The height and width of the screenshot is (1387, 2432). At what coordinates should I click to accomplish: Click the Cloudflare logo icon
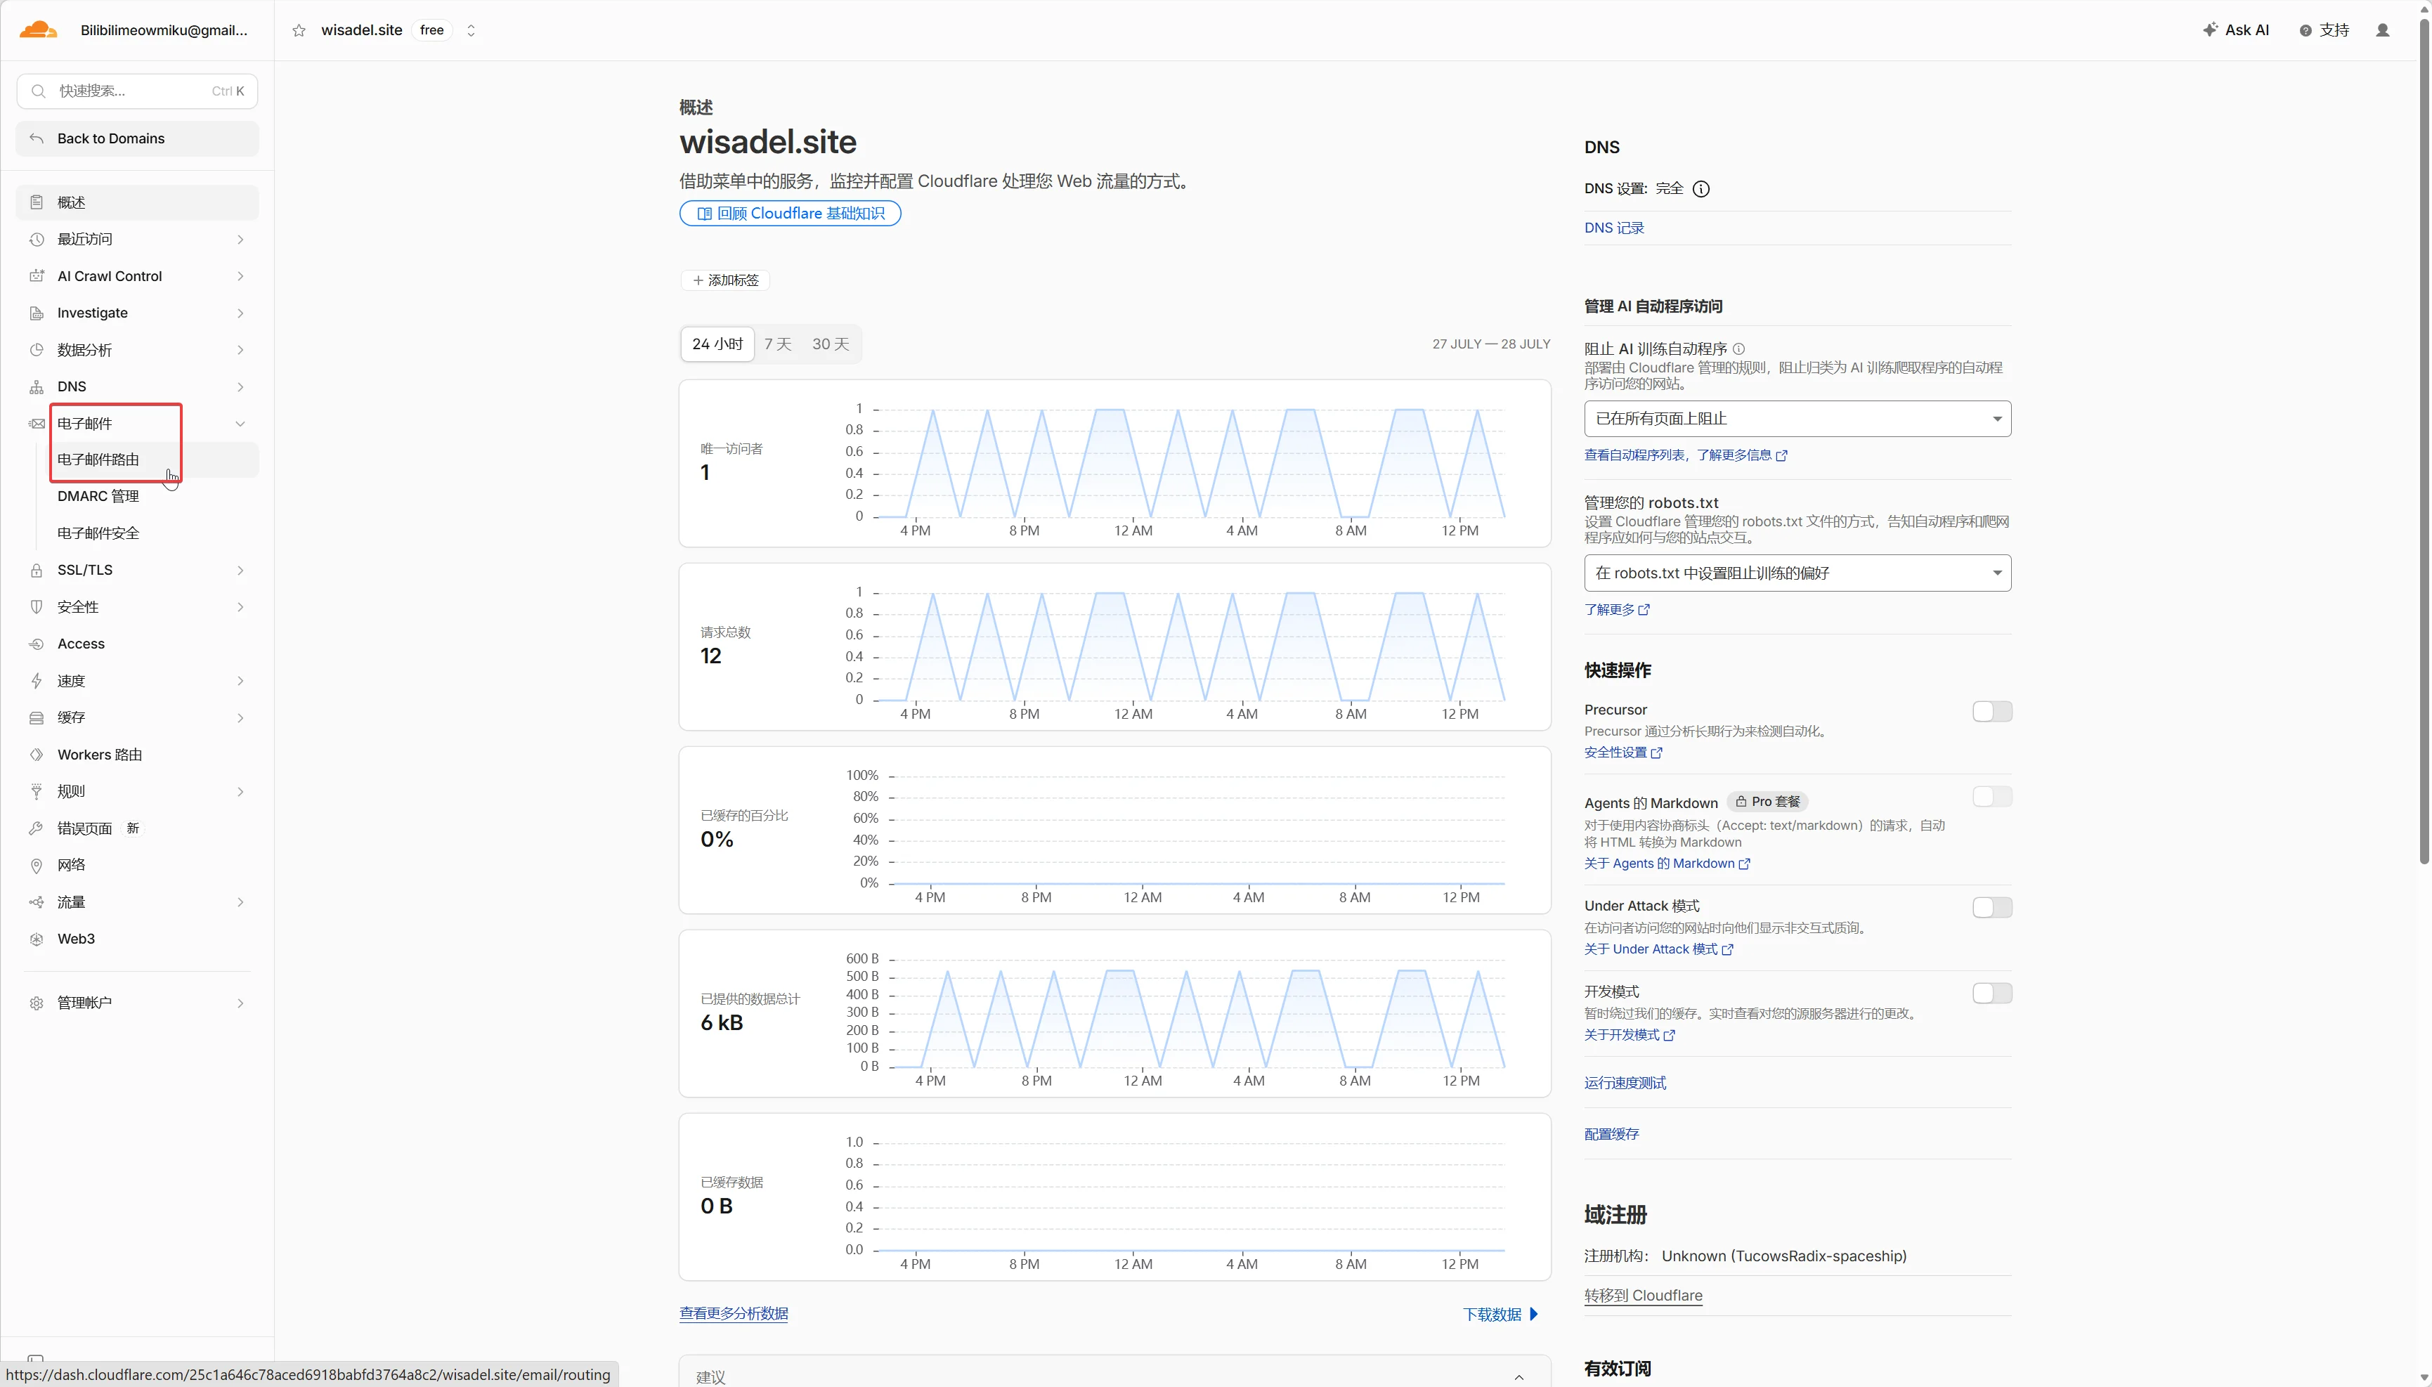tap(39, 30)
